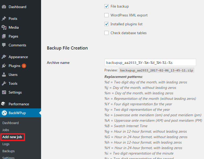Click the archive name preview filename

[156, 70]
